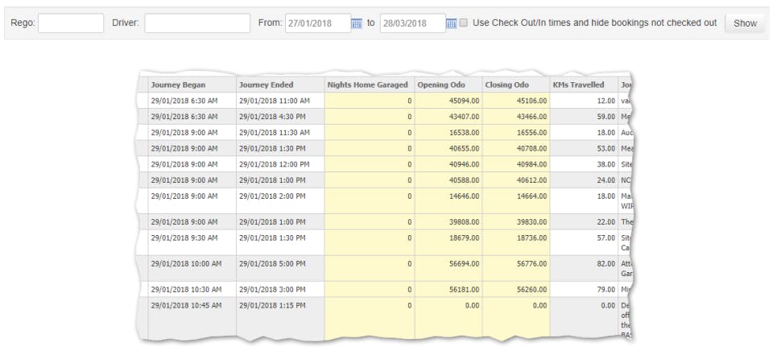Enable Use Check Out/In times checkbox
Screen dimensions: 773x351
point(464,23)
